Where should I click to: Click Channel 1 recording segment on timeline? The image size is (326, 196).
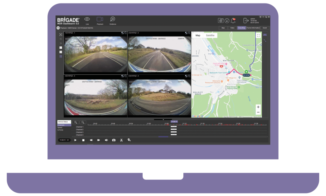[x=174, y=127]
